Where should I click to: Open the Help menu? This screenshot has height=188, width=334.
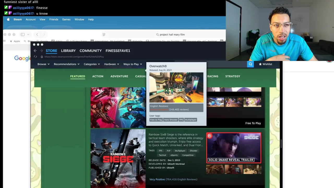91,19
